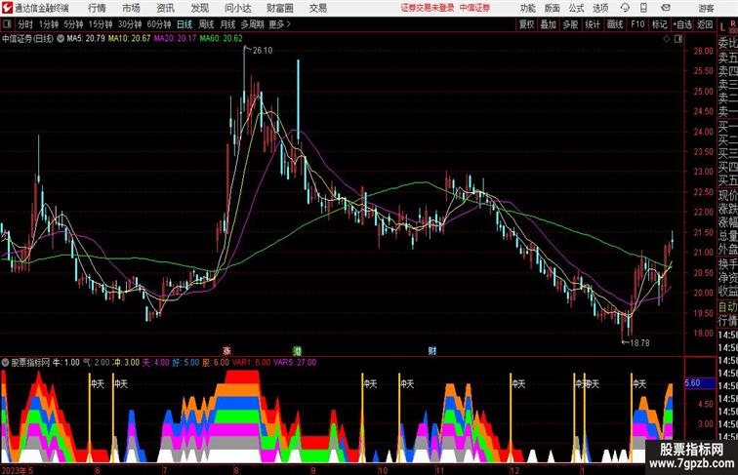
Task: Open the 市场 menu
Action: point(132,8)
